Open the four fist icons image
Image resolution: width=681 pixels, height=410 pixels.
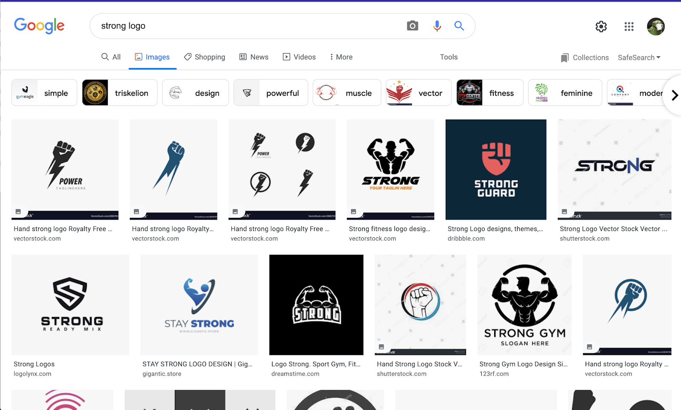tap(282, 170)
